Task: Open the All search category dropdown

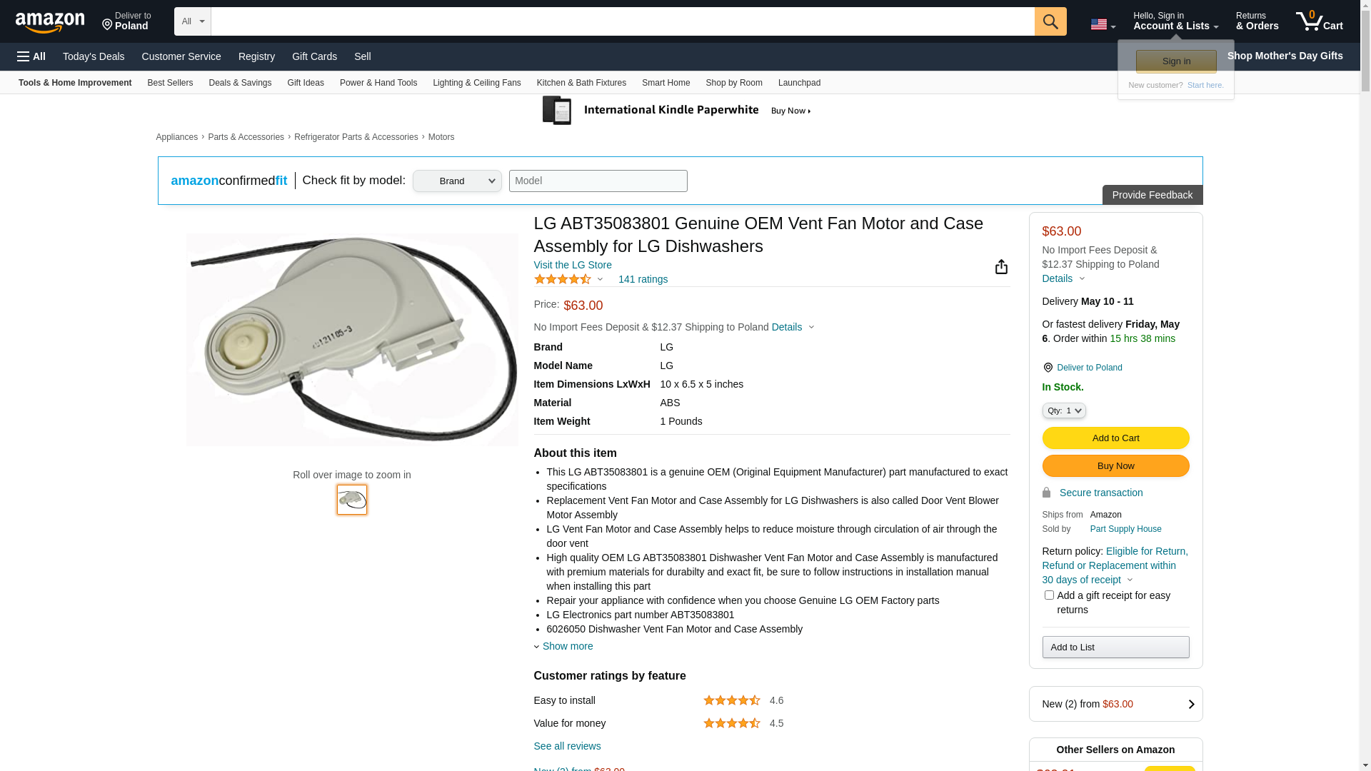Action: click(x=192, y=21)
